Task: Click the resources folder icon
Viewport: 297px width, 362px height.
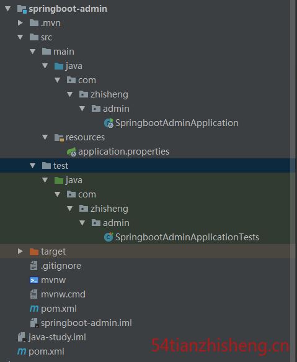Action: (59, 138)
